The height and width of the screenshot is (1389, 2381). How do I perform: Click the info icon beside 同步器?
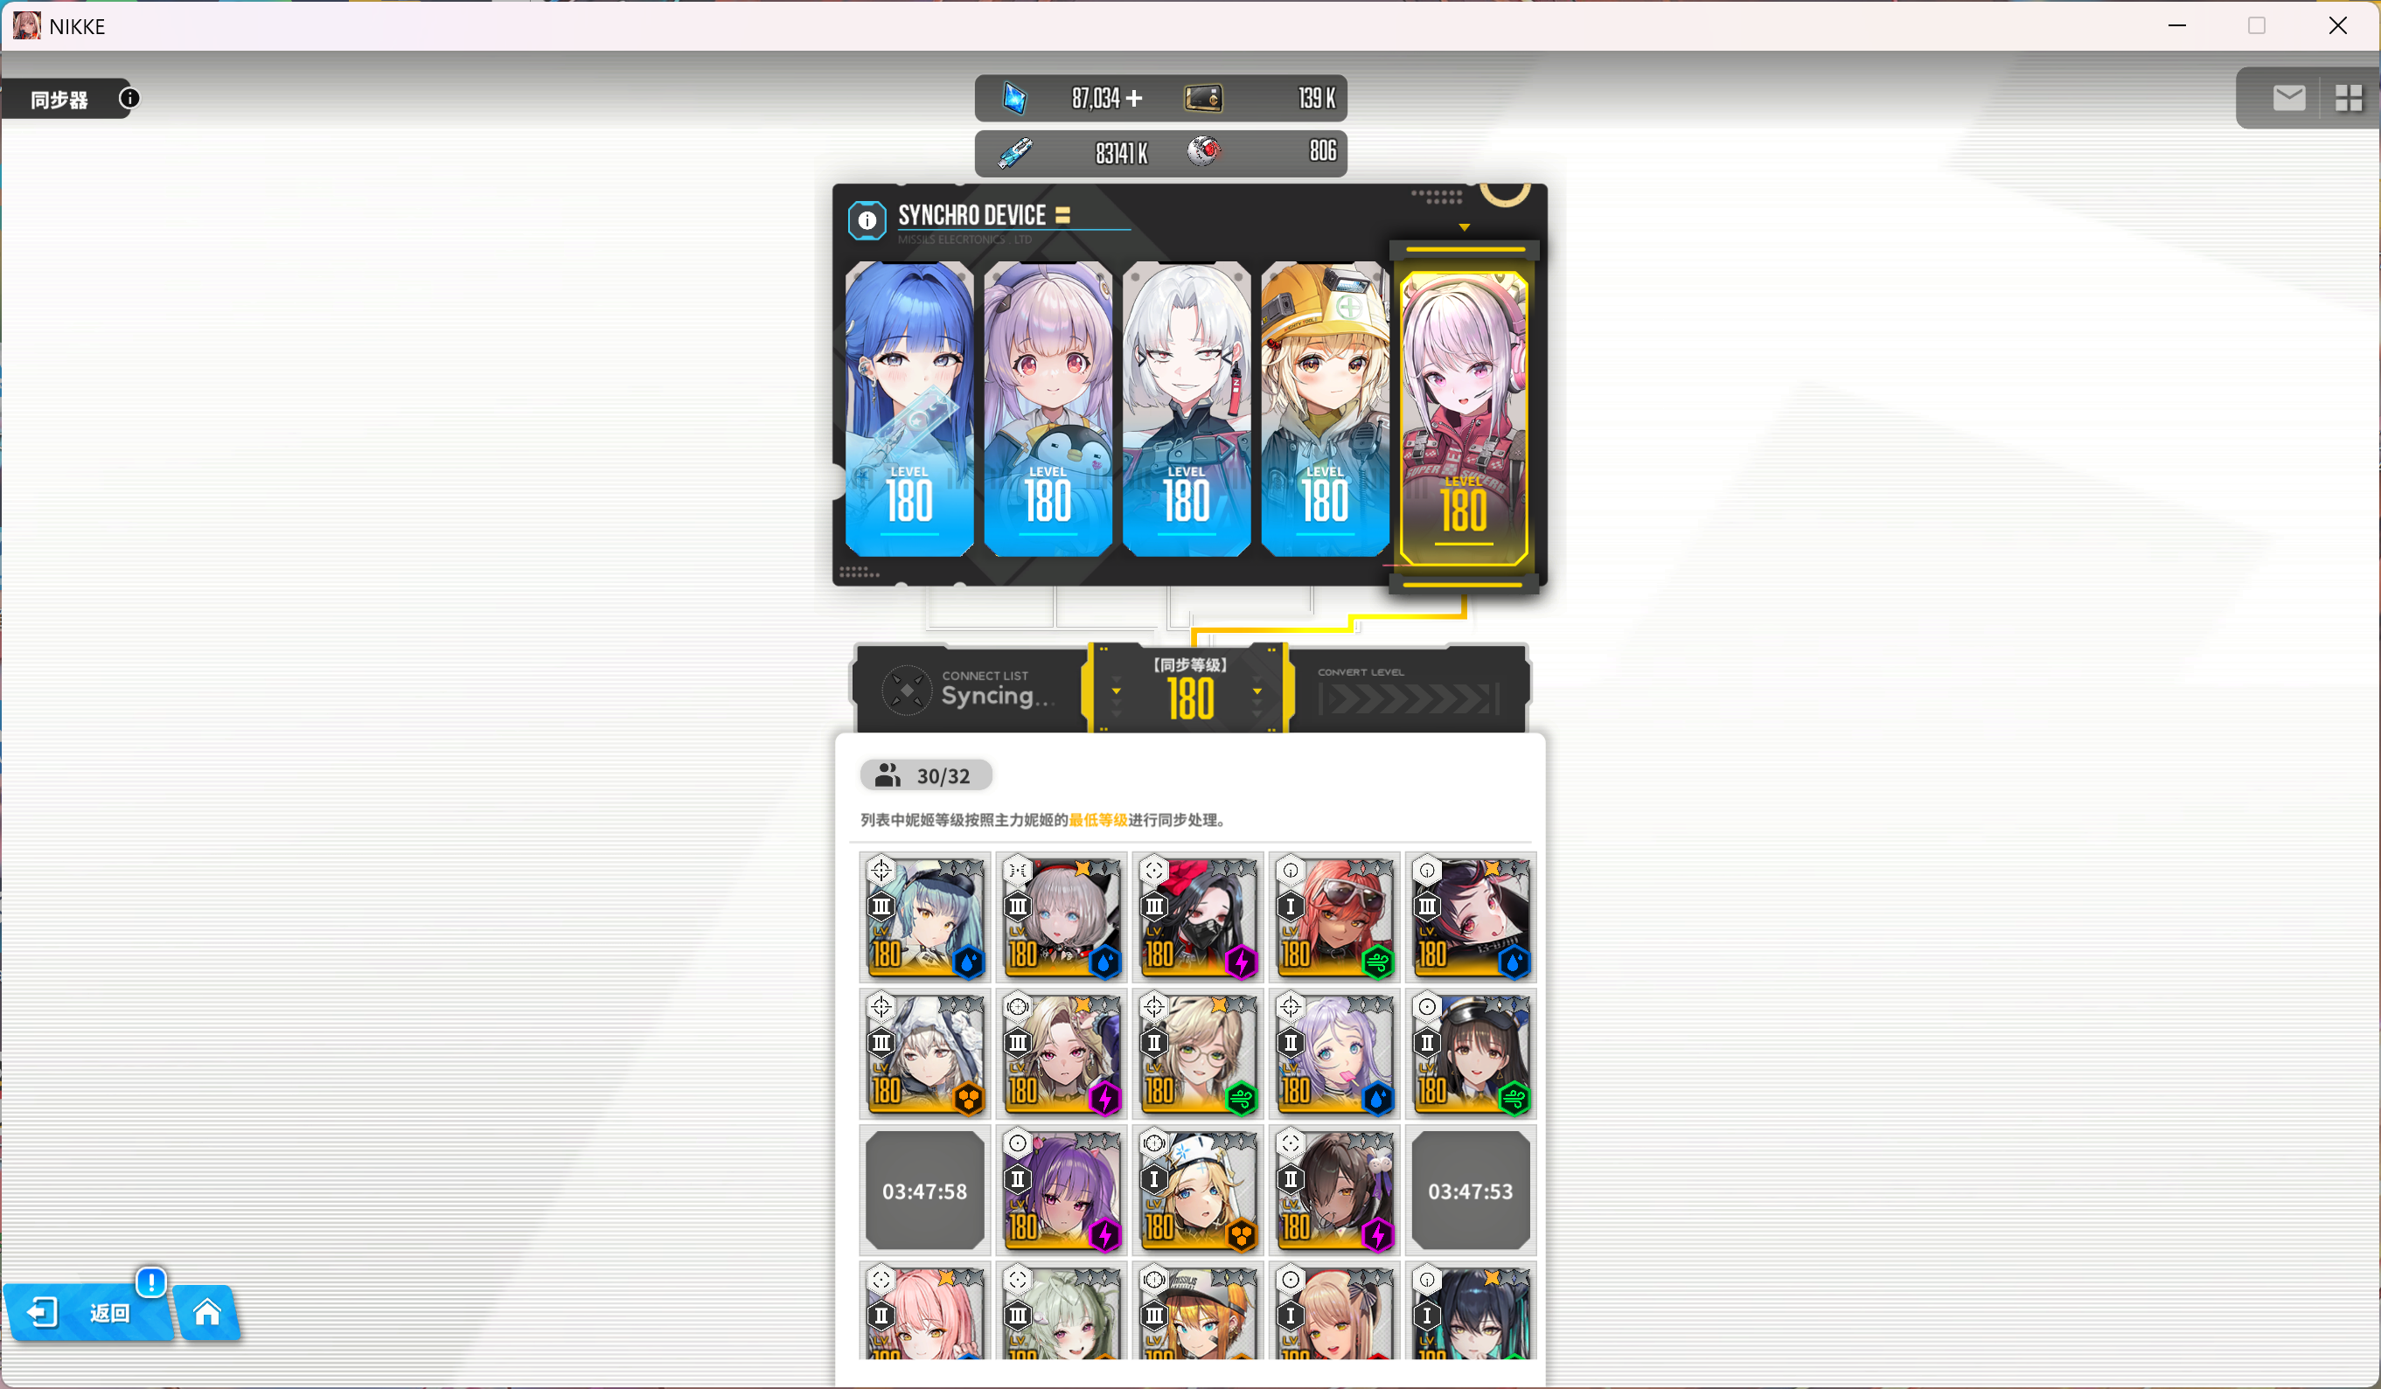coord(129,98)
